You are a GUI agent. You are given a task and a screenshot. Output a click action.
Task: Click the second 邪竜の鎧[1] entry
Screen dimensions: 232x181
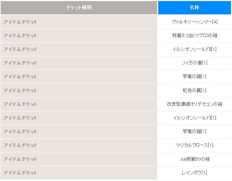point(195,131)
